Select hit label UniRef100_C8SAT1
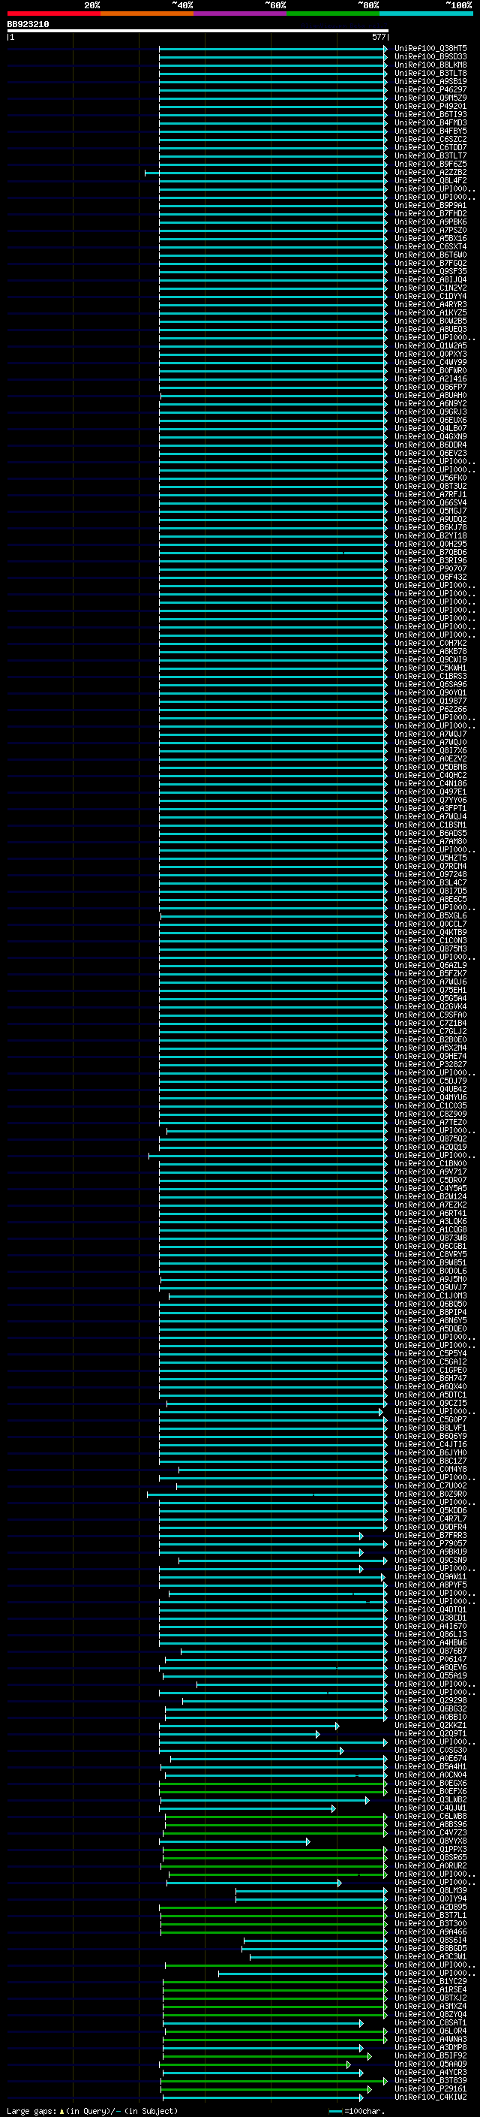 [x=430, y=2023]
